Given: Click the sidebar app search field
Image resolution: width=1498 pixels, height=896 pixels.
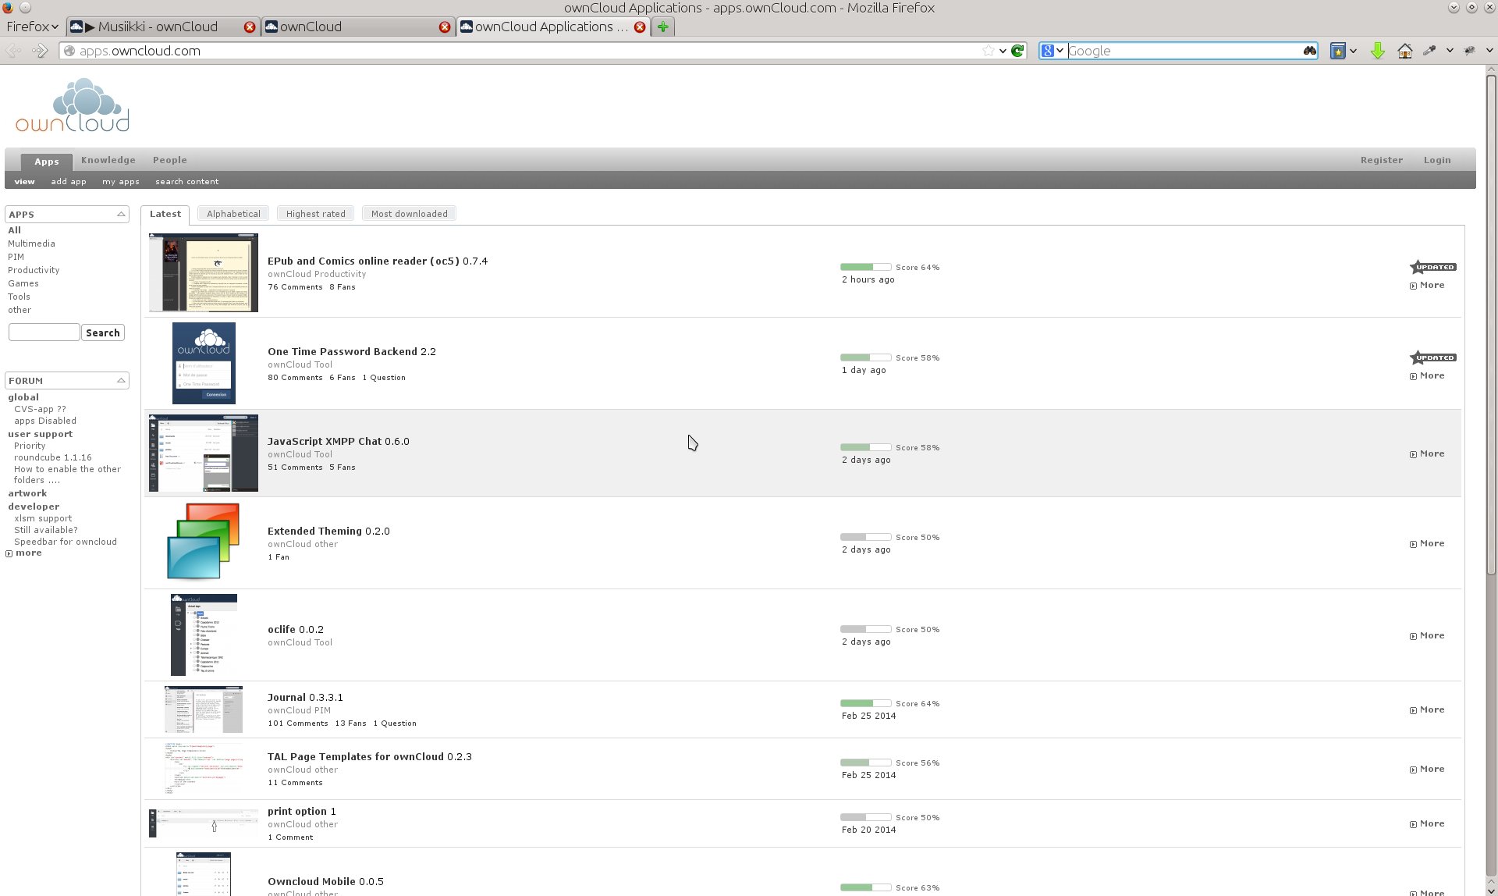Looking at the screenshot, I should (44, 332).
